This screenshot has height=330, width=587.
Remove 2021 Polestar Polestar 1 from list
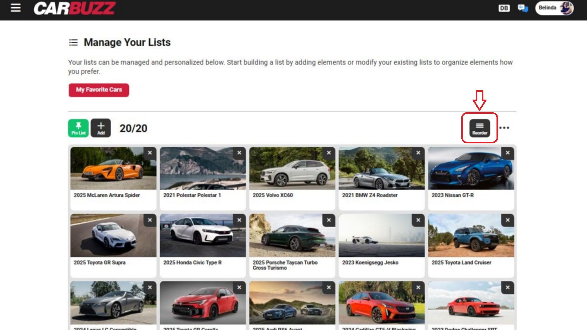tap(239, 153)
